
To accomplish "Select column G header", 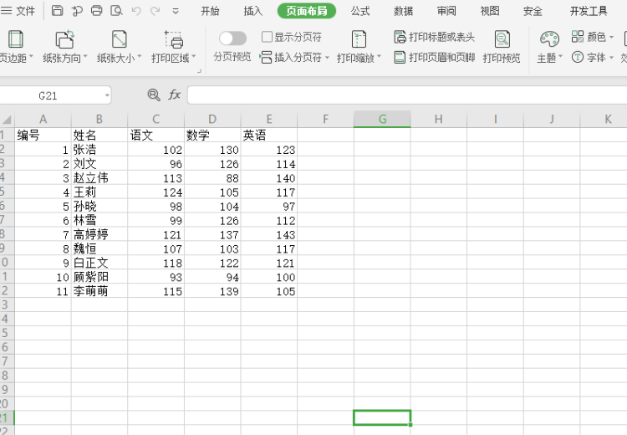I will pos(382,120).
